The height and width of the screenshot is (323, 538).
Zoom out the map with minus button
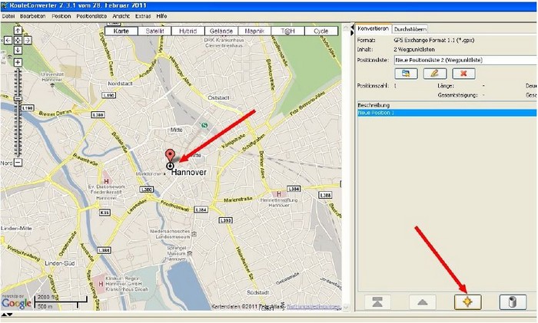(18, 162)
